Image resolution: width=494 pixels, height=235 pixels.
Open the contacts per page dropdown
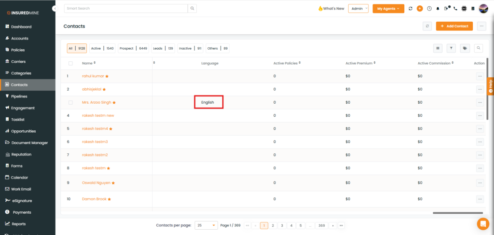click(x=206, y=225)
